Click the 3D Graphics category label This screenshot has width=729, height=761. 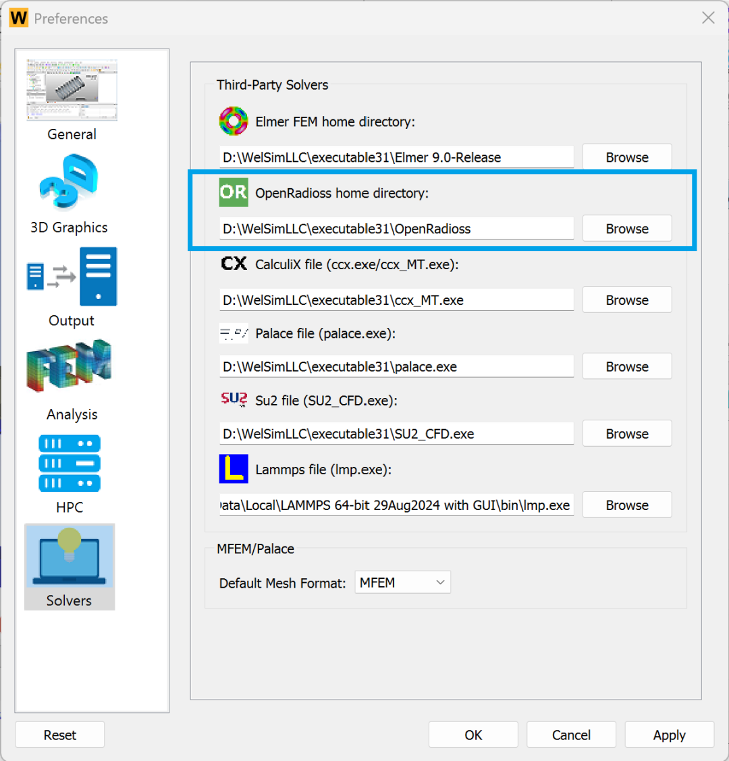coord(69,227)
